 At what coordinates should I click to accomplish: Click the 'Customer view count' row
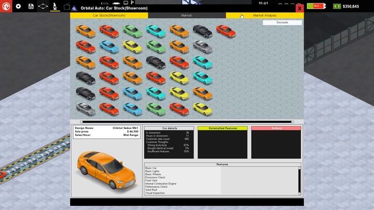pos(168,139)
